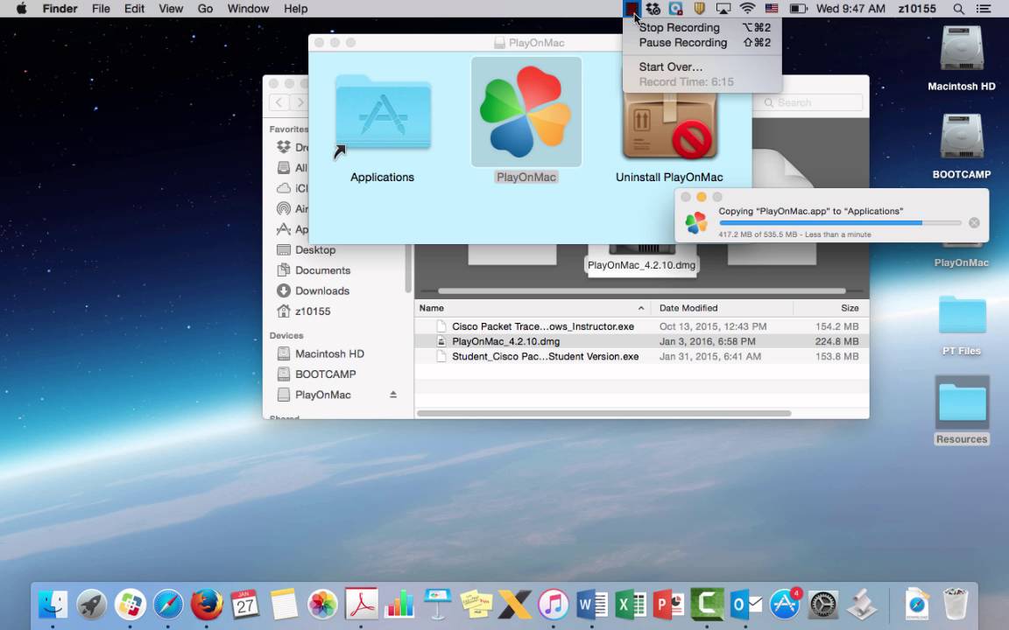This screenshot has width=1009, height=630.
Task: Open the Edit menu
Action: pyautogui.click(x=135, y=9)
